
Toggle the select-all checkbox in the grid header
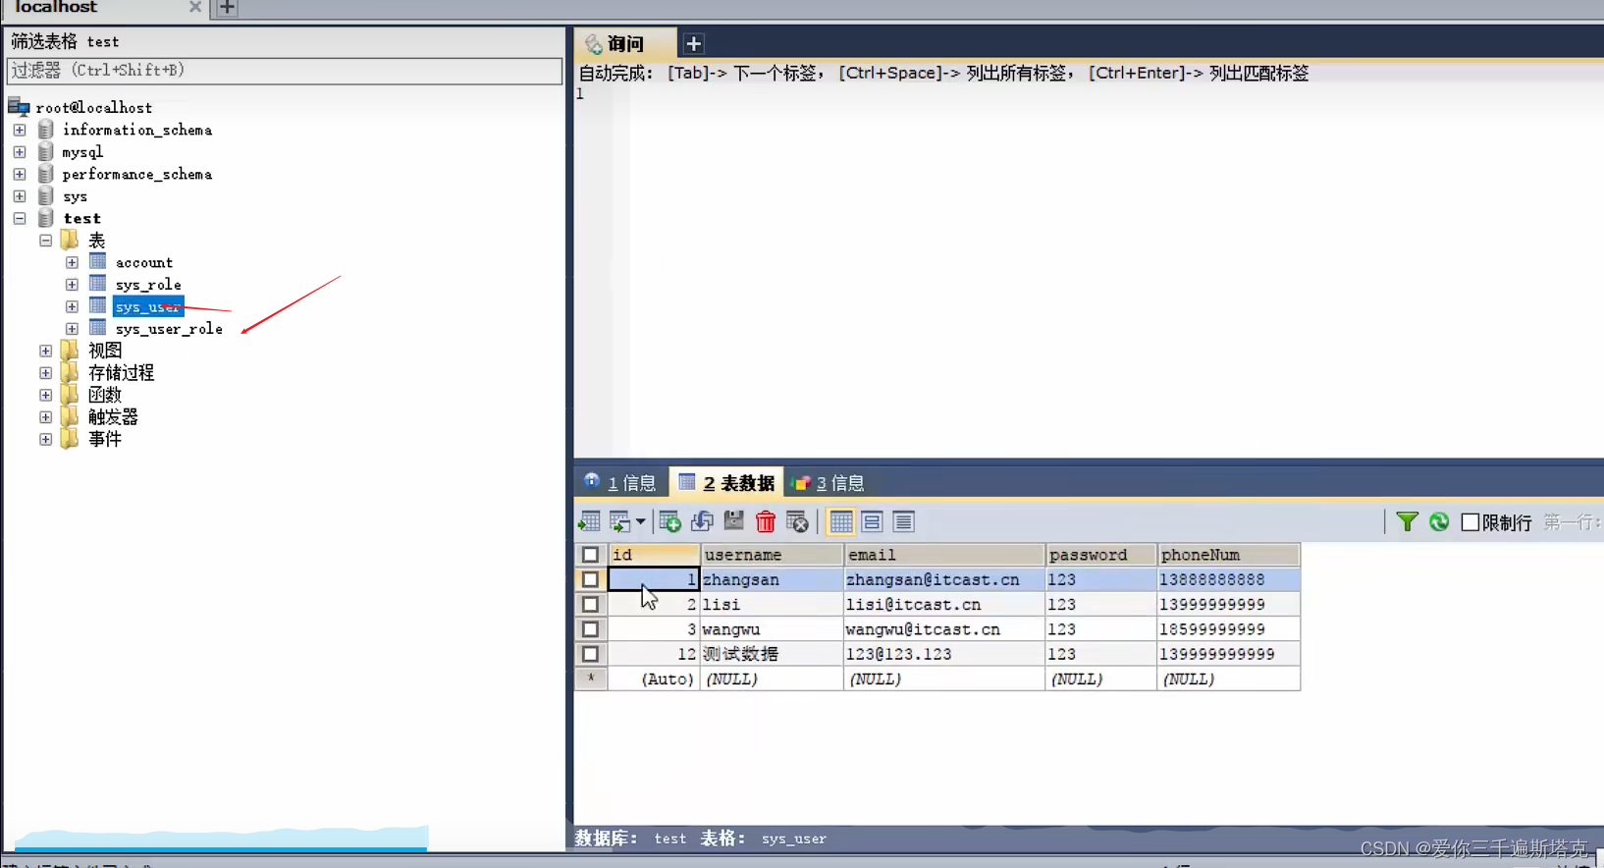tap(590, 555)
